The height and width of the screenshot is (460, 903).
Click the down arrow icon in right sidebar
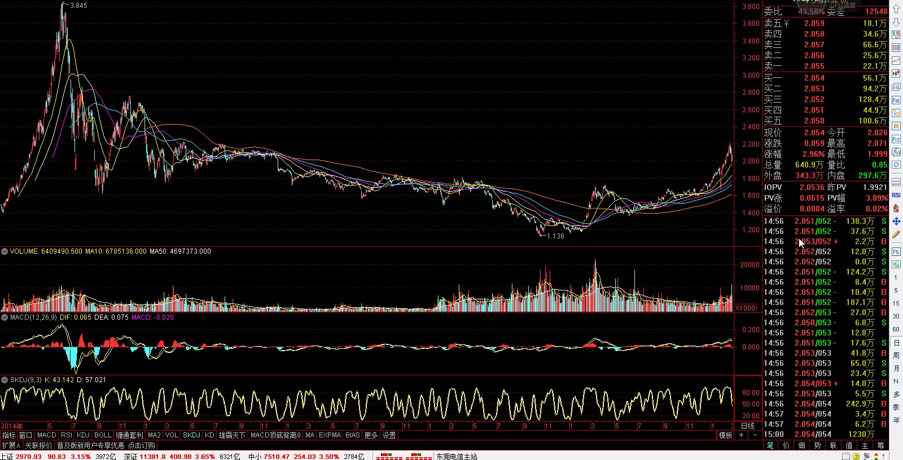(x=896, y=22)
